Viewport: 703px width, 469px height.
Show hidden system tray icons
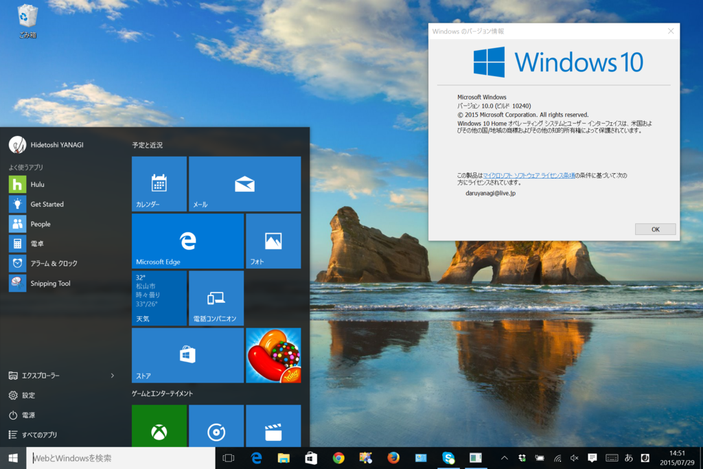click(505, 458)
